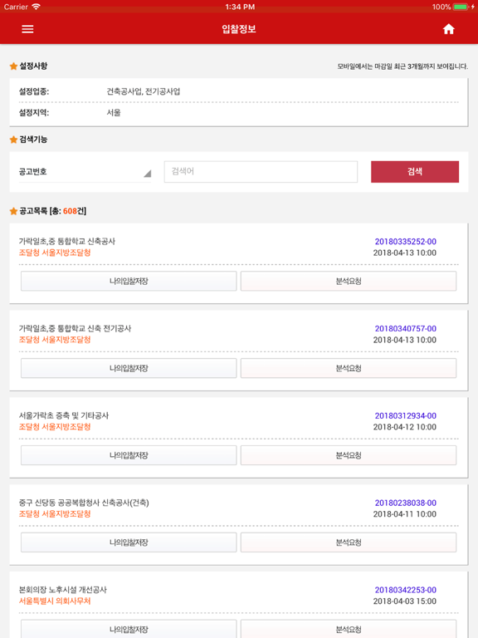The width and height of the screenshot is (478, 638).
Task: Click agency 서울특별시 의회사무처
Action: (x=55, y=601)
